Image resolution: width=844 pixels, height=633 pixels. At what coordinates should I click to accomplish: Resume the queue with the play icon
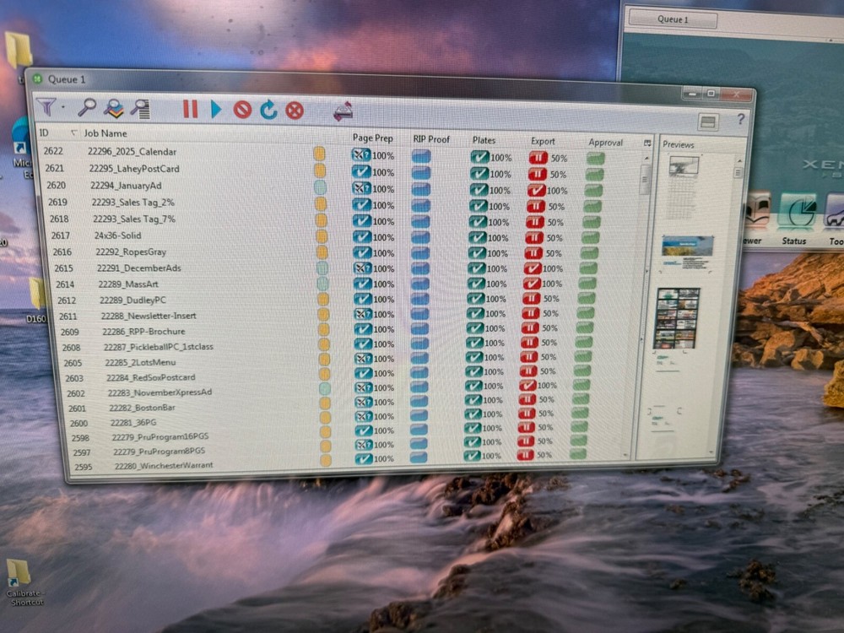[217, 108]
